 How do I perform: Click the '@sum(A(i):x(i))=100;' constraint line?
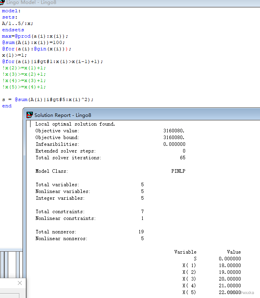(x=33, y=42)
